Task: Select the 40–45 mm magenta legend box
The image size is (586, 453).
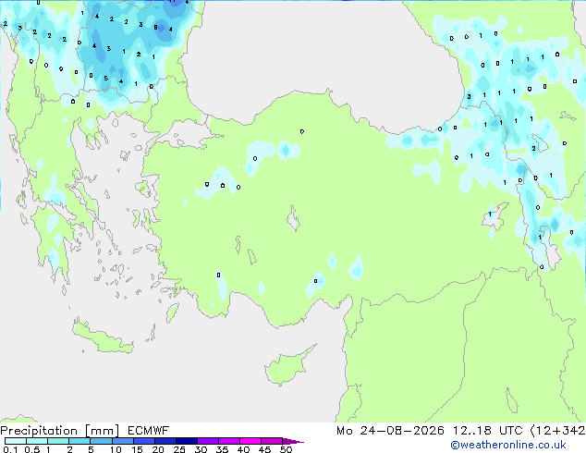Action: pyautogui.click(x=250, y=441)
